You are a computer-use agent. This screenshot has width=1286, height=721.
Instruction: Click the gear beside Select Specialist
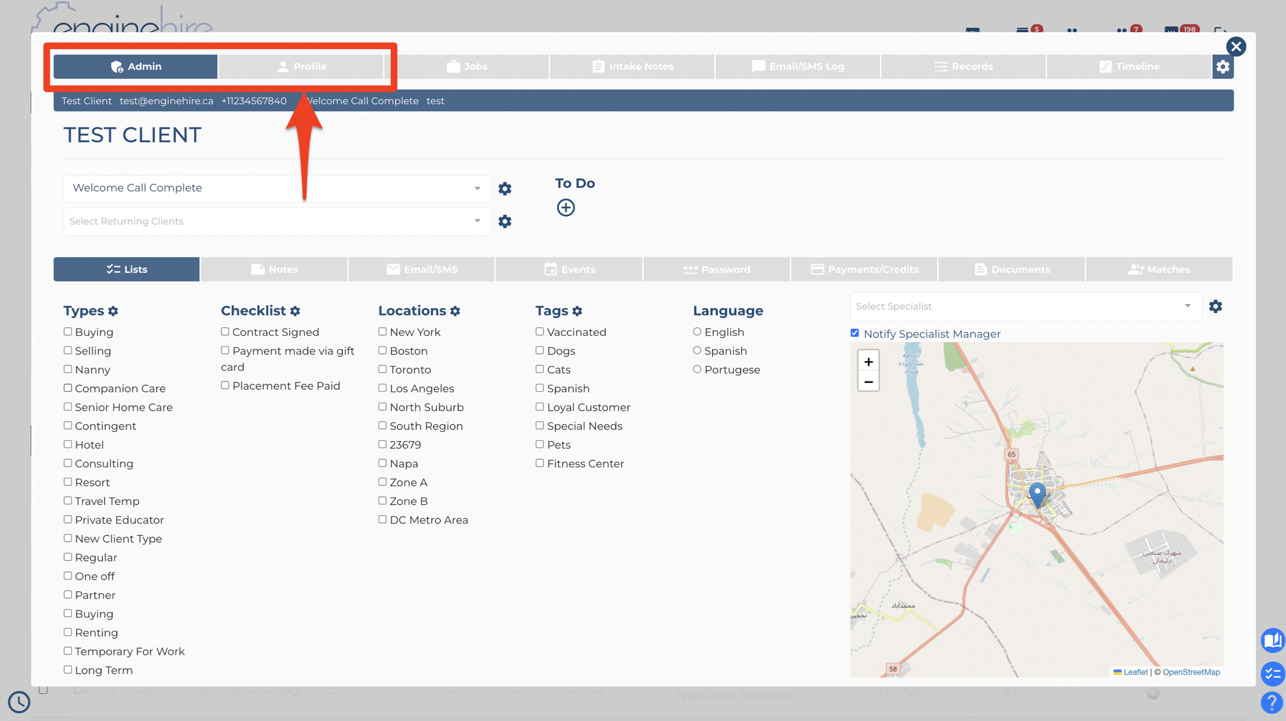point(1215,306)
